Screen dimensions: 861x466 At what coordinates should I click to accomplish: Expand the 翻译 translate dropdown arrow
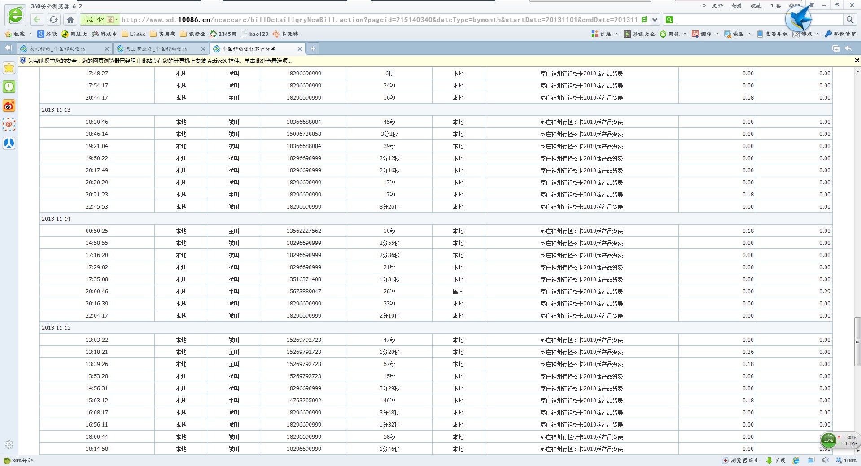[x=717, y=34]
